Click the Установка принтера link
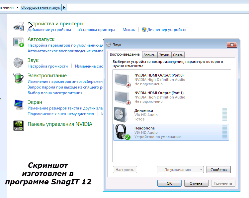This screenshot has height=198, width=249. [97, 30]
